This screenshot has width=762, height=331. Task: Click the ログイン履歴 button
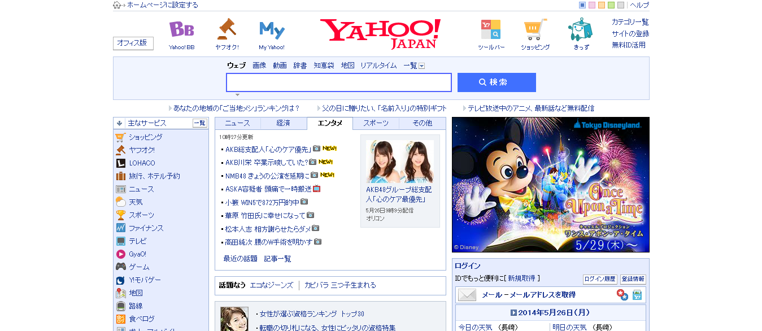[600, 279]
